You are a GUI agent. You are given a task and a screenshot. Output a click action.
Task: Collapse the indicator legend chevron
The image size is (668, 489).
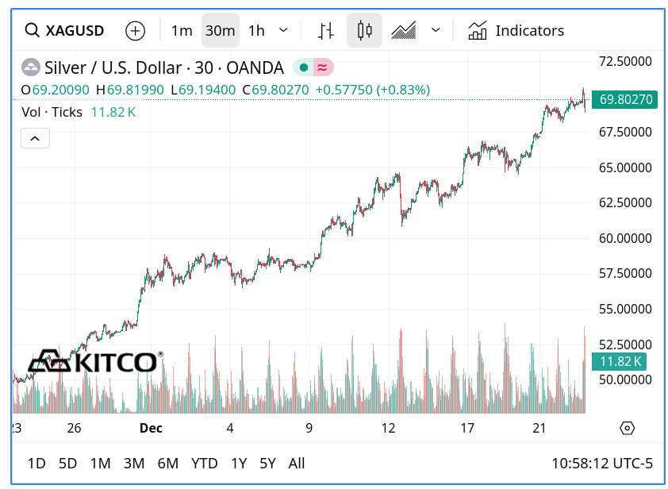coord(36,138)
